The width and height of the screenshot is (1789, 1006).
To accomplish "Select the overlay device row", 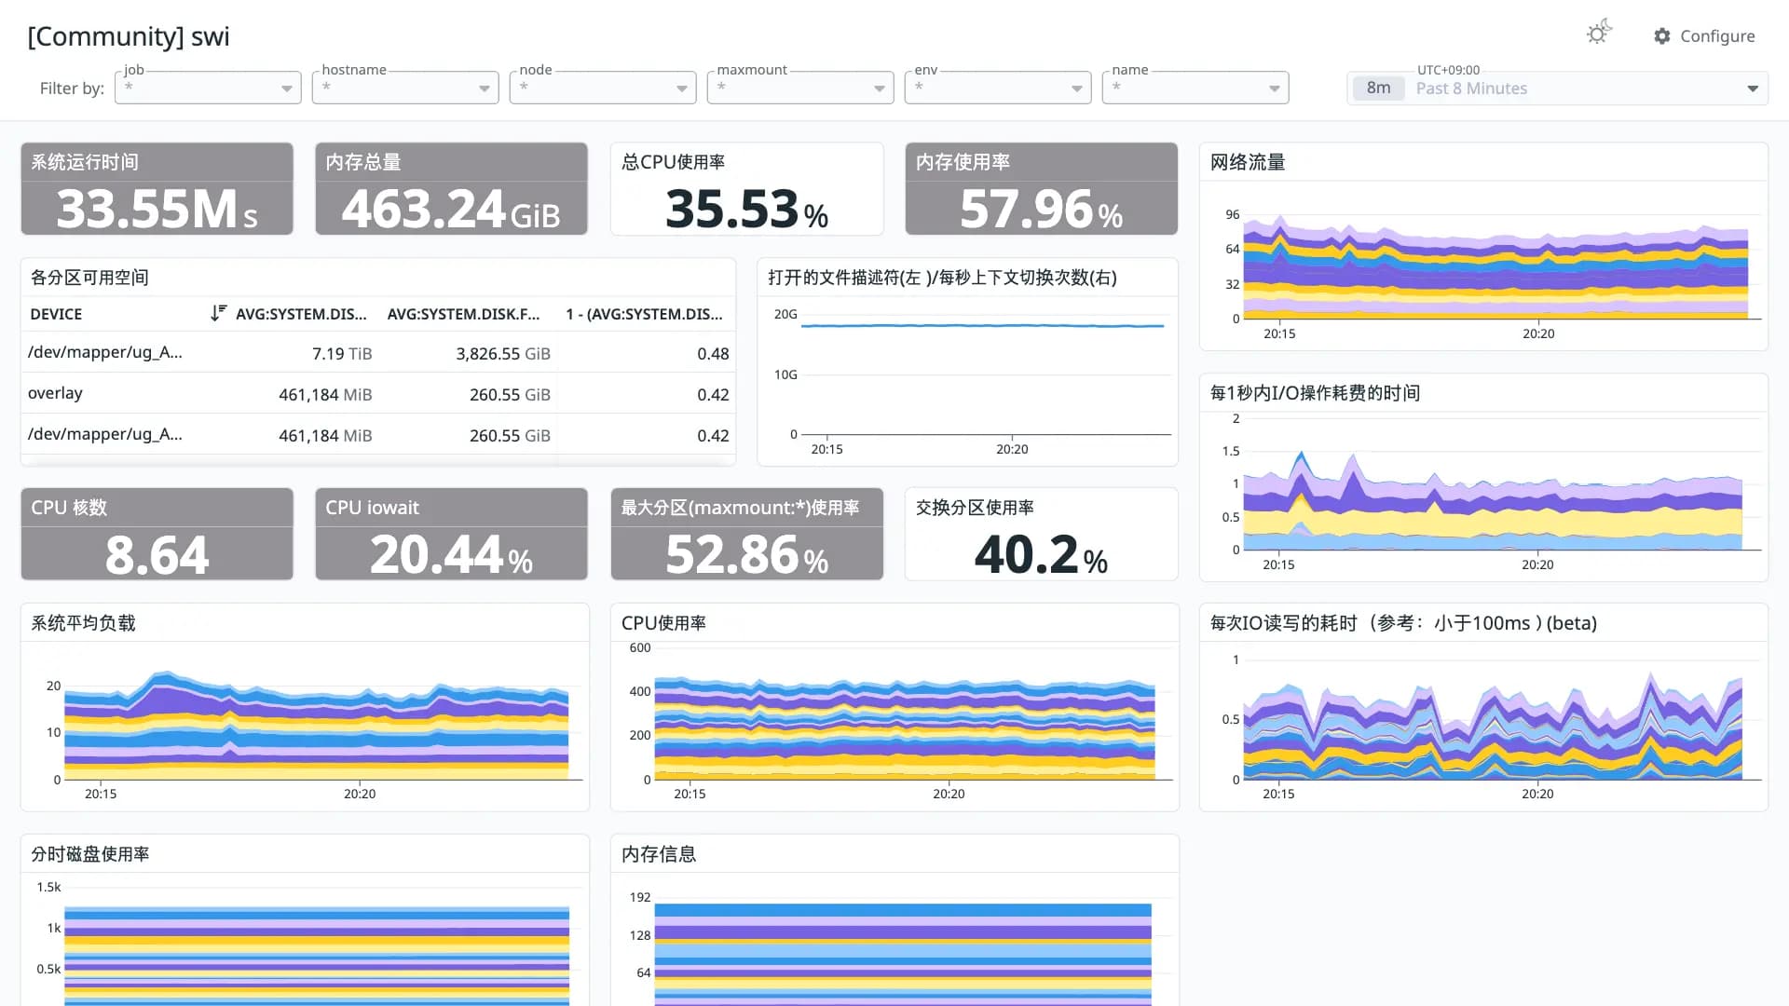I will point(378,394).
